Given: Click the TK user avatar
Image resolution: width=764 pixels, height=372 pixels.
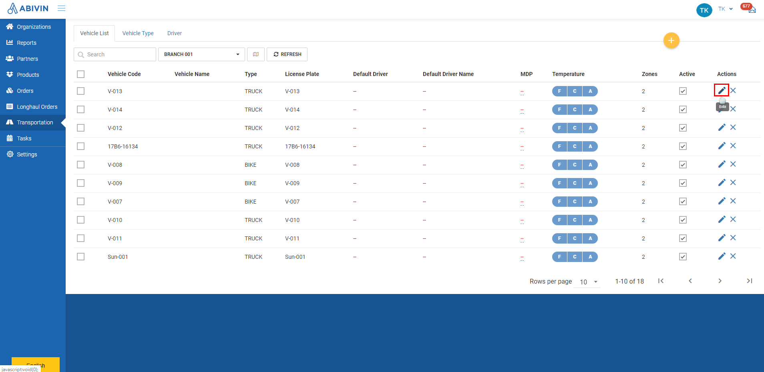Looking at the screenshot, I should pyautogui.click(x=704, y=10).
